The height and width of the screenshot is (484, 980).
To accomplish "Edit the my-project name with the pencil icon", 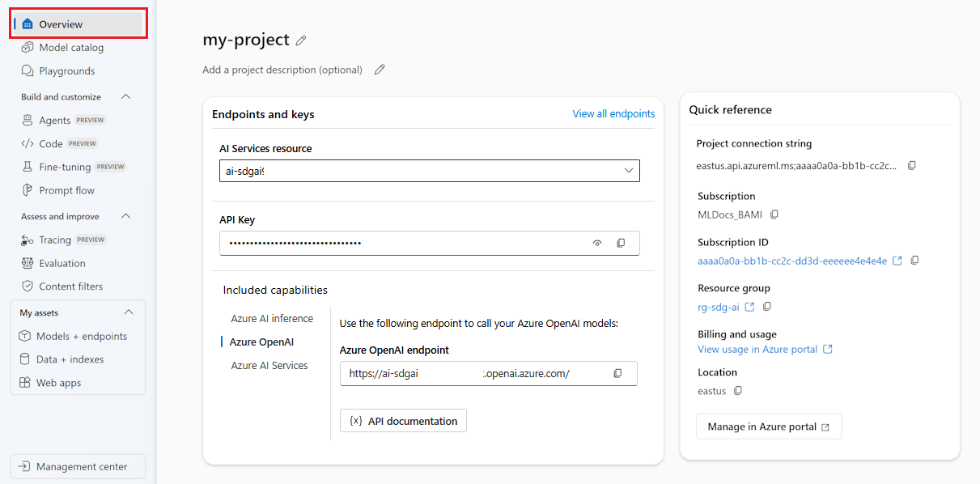I will (x=301, y=40).
